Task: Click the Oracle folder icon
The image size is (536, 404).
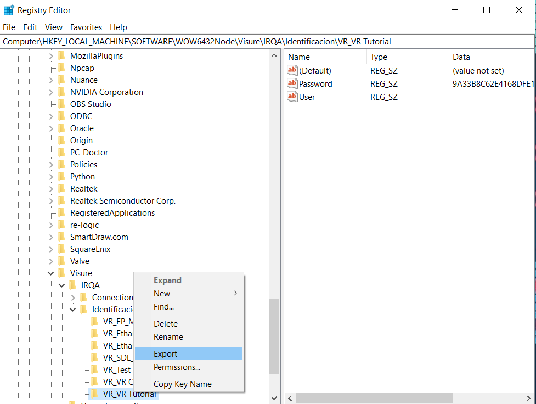Action: coord(62,128)
